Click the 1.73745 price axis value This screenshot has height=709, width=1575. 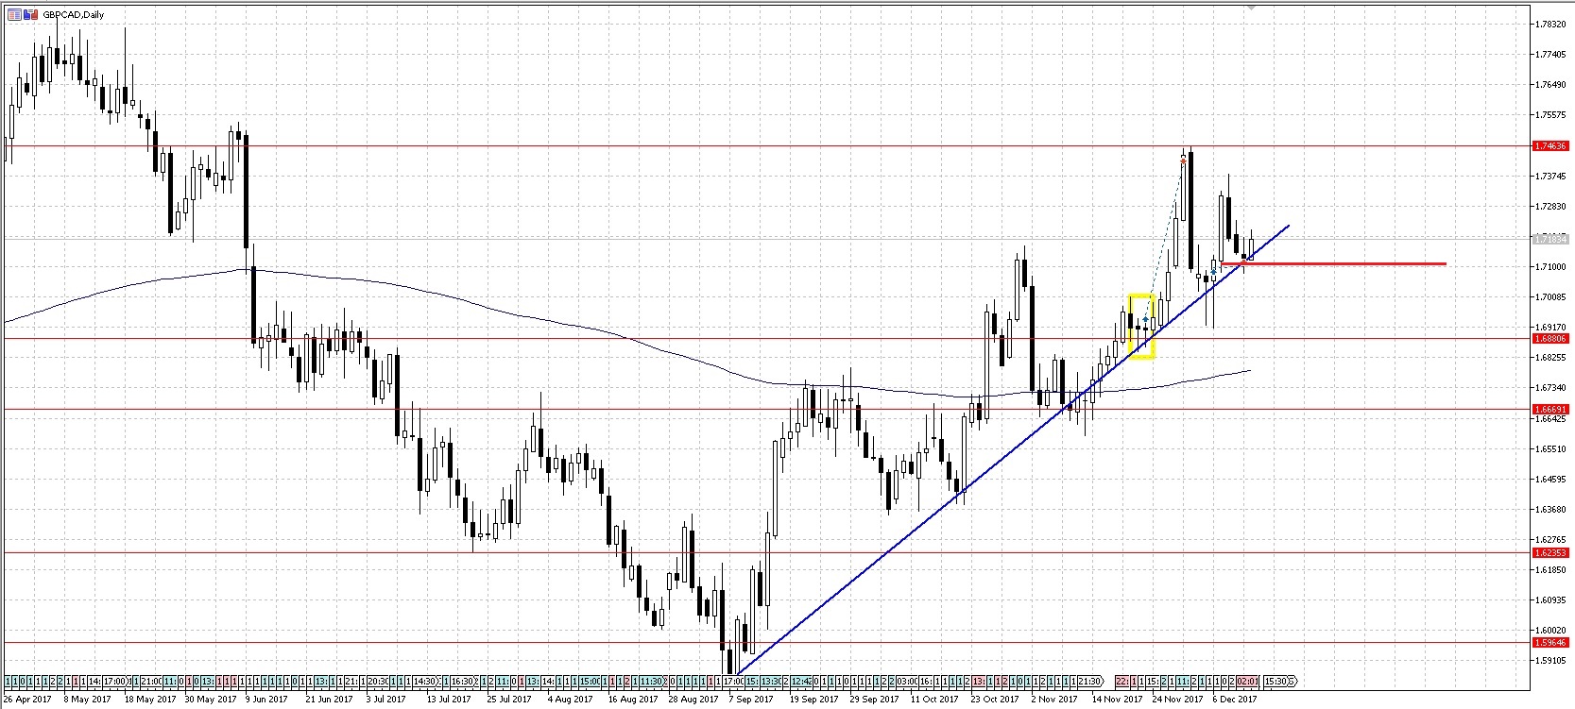1551,176
